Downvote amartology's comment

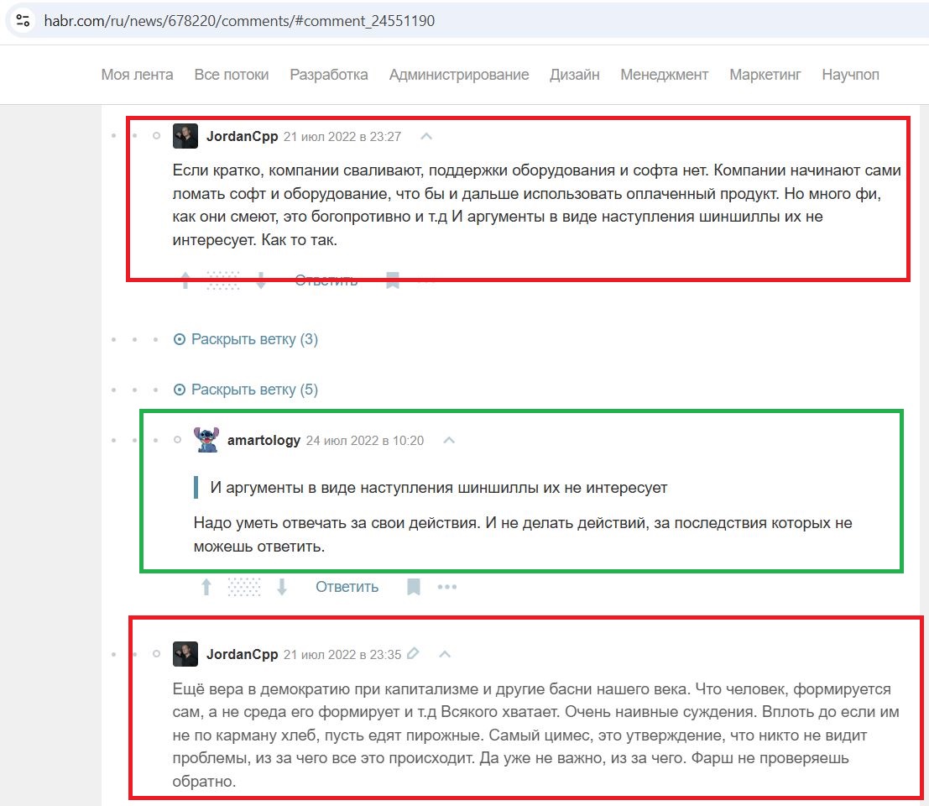tap(282, 587)
